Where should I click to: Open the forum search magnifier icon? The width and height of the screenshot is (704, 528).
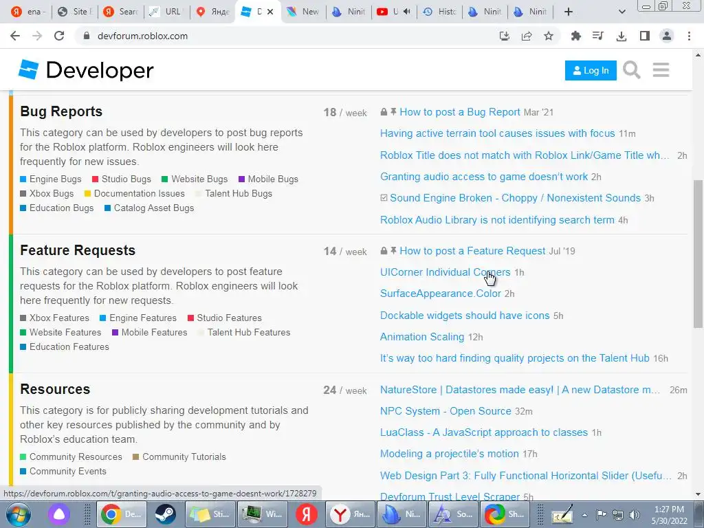(631, 70)
